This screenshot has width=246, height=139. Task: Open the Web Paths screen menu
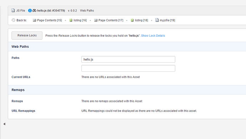click(87, 10)
